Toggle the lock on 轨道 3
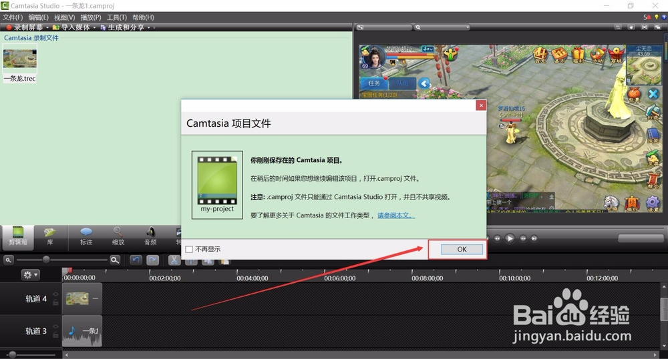The image size is (668, 359). (x=55, y=335)
